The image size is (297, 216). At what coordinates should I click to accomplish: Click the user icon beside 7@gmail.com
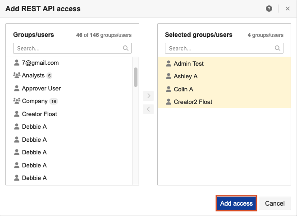[x=17, y=63]
